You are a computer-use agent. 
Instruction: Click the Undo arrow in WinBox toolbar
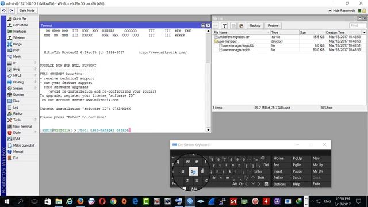4,10
